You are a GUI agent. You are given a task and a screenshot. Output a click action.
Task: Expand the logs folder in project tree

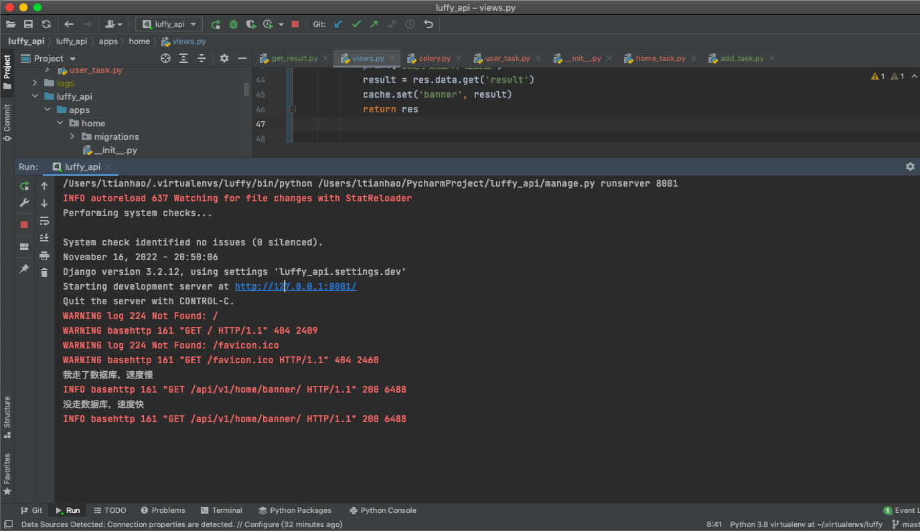coord(35,83)
